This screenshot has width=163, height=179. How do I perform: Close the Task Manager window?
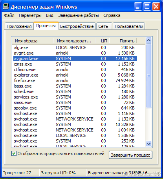click(x=156, y=7)
